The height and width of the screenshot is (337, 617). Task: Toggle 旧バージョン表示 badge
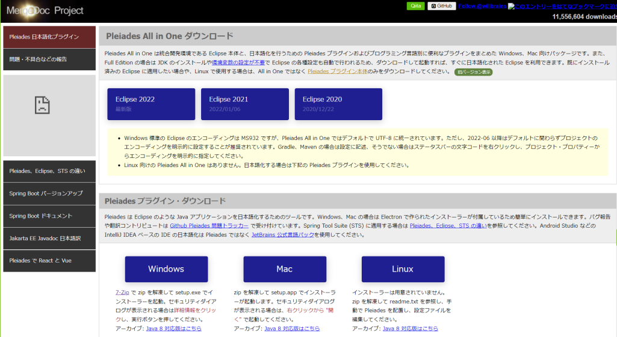[473, 72]
